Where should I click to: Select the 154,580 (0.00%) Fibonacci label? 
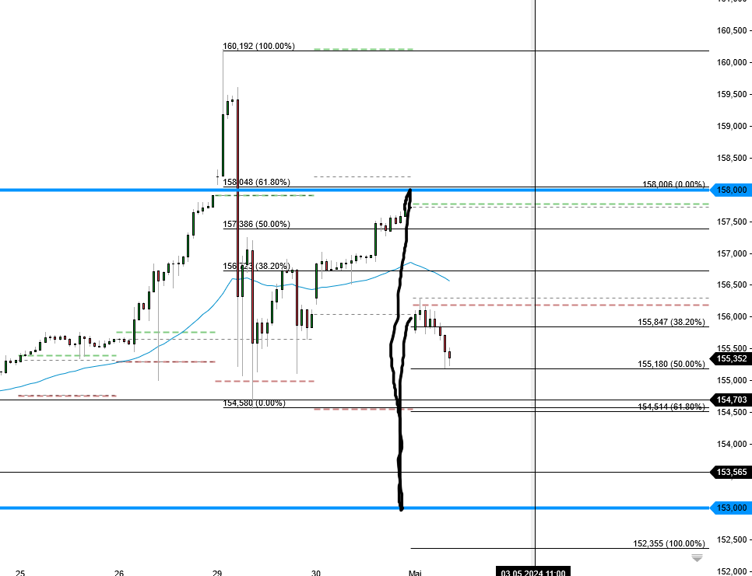tap(255, 404)
